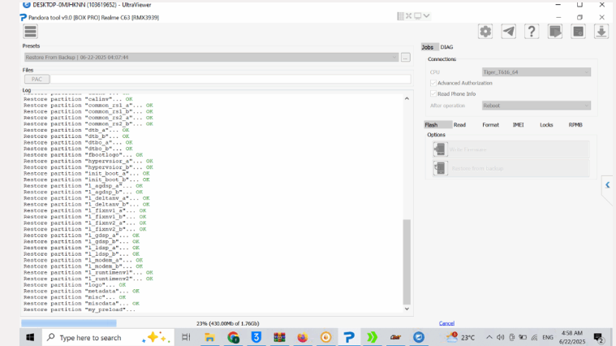
Task: Open WinRAR from taskbar
Action: coord(279,337)
